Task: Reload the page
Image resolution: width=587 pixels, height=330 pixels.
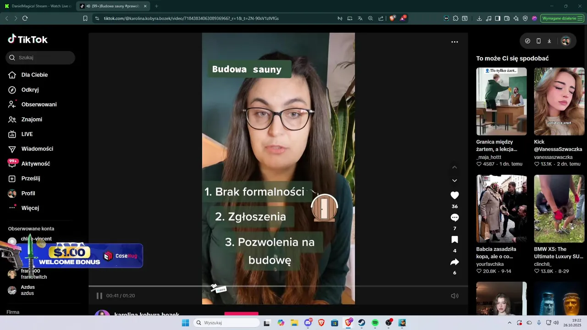Action: [25, 18]
